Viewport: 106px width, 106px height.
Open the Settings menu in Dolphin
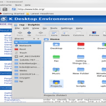pos(67,28)
